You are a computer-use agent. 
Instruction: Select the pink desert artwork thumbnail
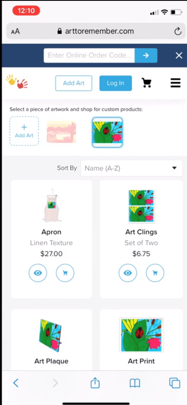[61, 132]
